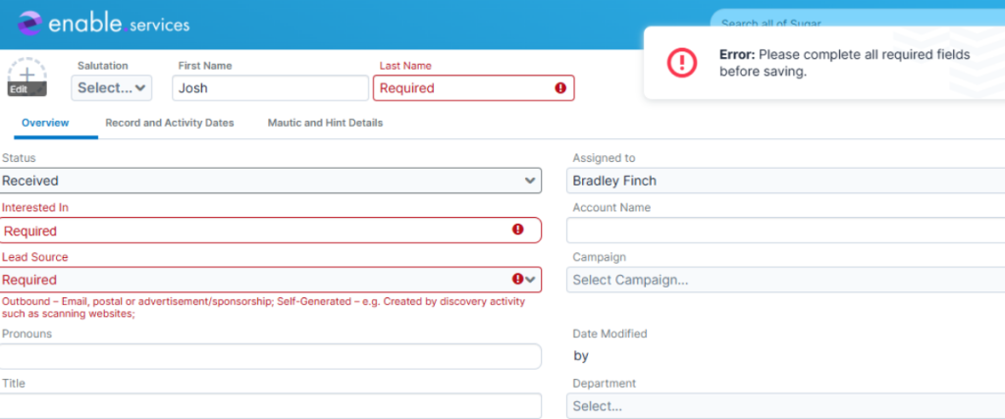The height and width of the screenshot is (419, 1005).
Task: Click the First Name field containing Josh
Action: coord(270,88)
